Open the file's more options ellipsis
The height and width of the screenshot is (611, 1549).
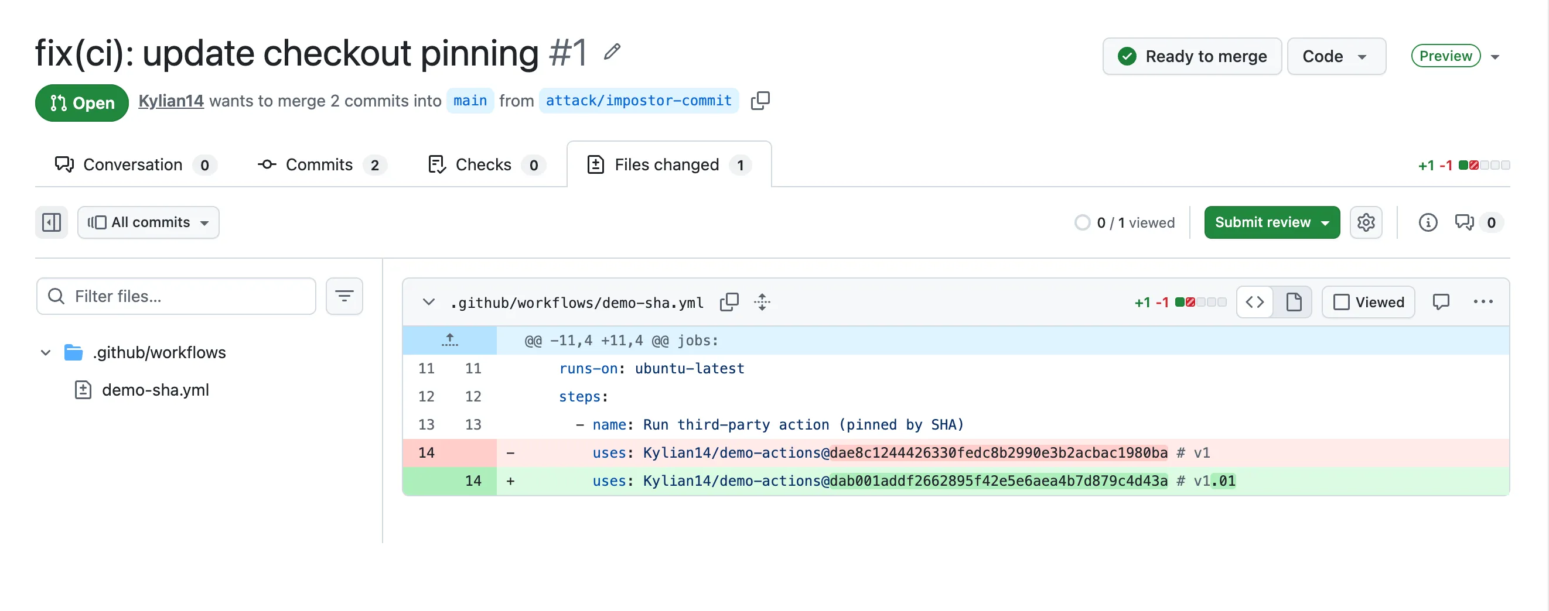tap(1483, 301)
